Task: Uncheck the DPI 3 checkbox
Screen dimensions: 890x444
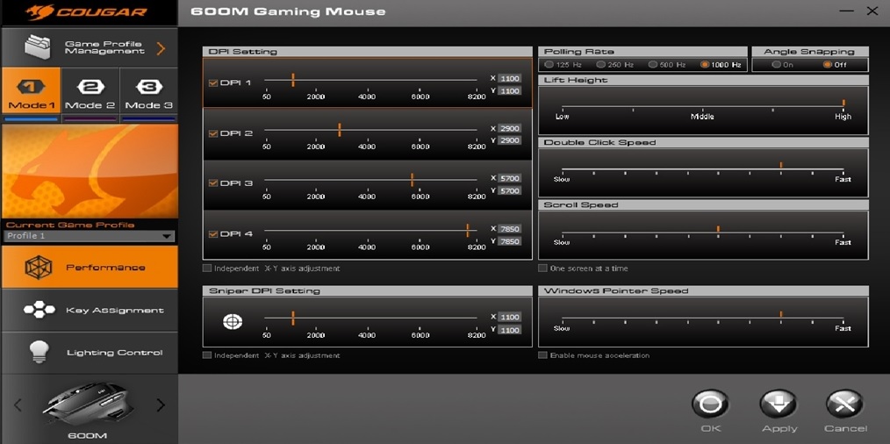Action: tap(213, 183)
